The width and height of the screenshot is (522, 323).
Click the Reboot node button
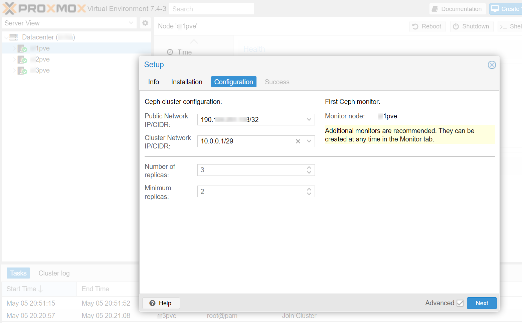[427, 26]
